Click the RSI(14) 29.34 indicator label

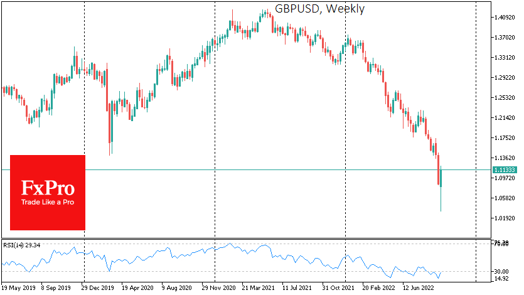pos(22,245)
